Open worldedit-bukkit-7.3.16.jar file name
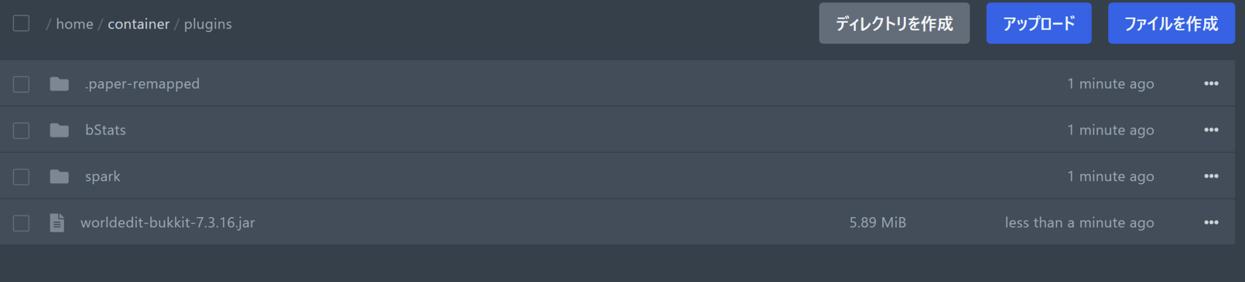The image size is (1245, 282). [x=168, y=223]
